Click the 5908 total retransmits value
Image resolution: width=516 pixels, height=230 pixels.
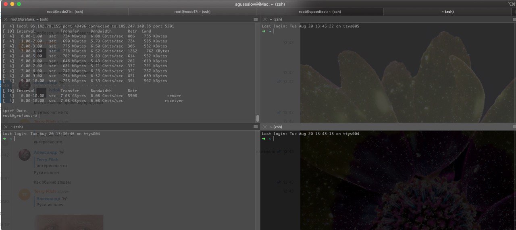[132, 96]
